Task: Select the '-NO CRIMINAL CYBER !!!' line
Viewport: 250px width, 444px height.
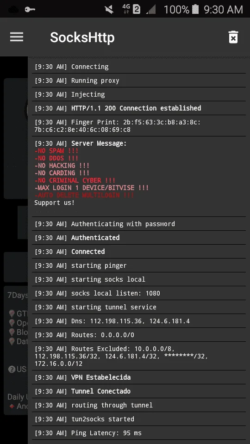Action: [x=75, y=180]
